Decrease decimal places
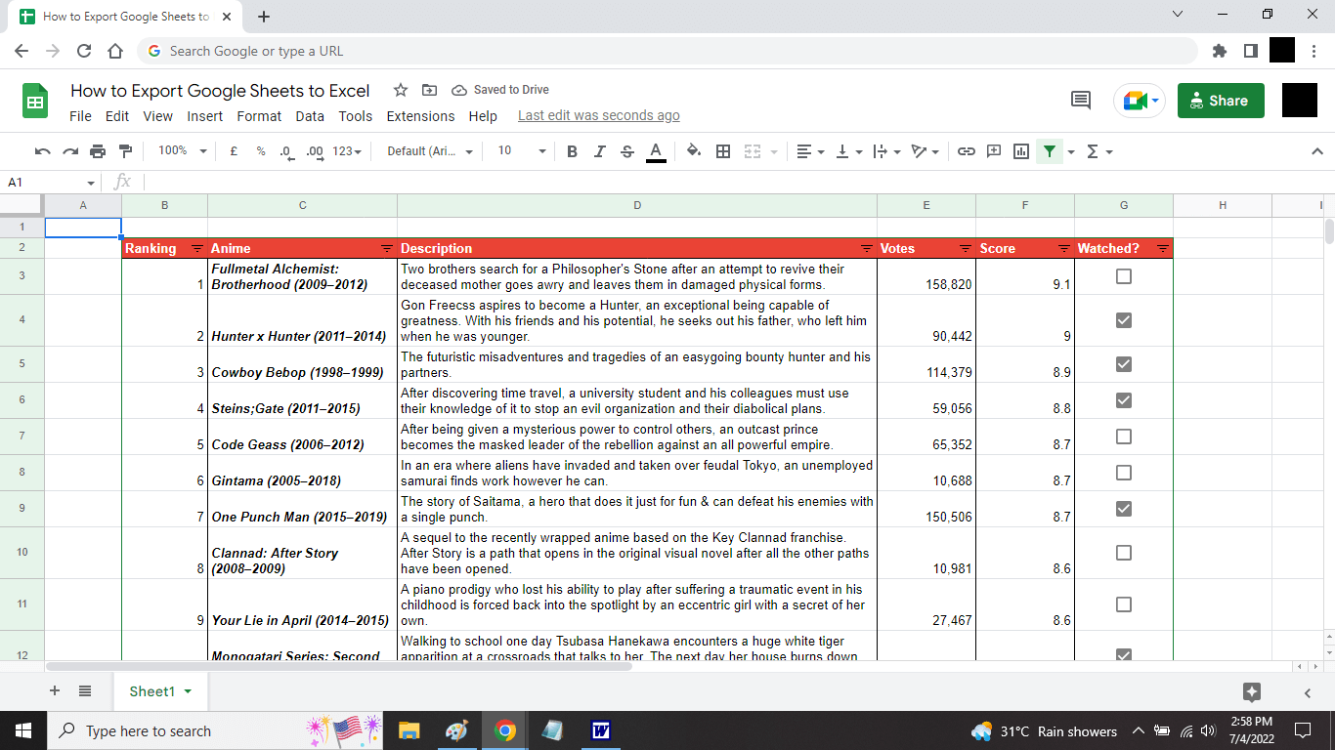Screen dimensions: 1335x750 [285, 151]
